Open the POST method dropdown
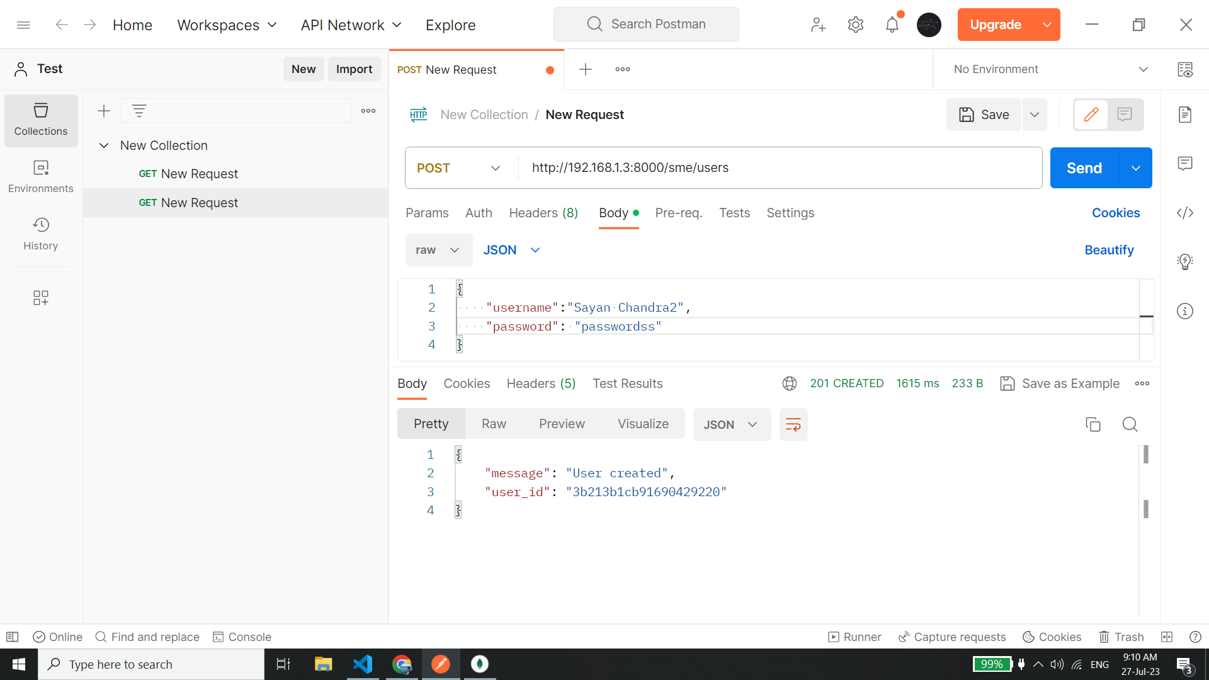 click(458, 168)
